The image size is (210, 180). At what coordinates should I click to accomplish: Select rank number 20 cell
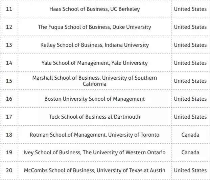coord(9,170)
